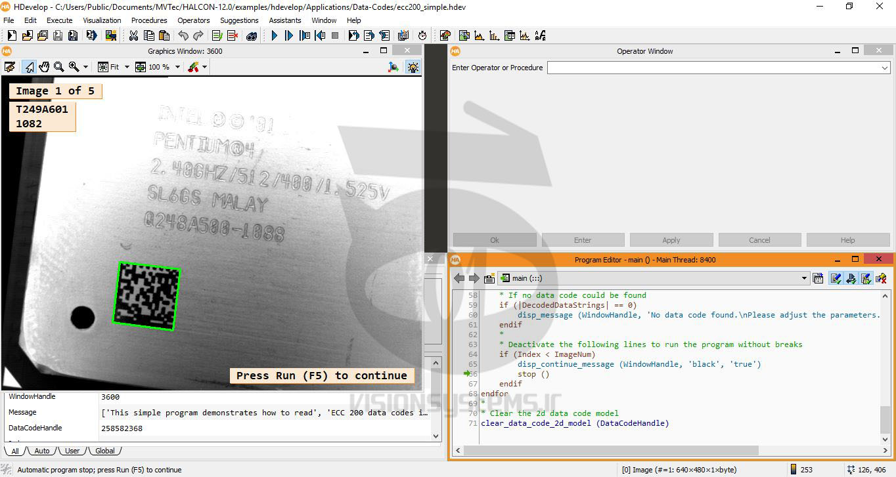Click the Undo arrow icon
The width and height of the screenshot is (896, 477).
click(x=183, y=35)
